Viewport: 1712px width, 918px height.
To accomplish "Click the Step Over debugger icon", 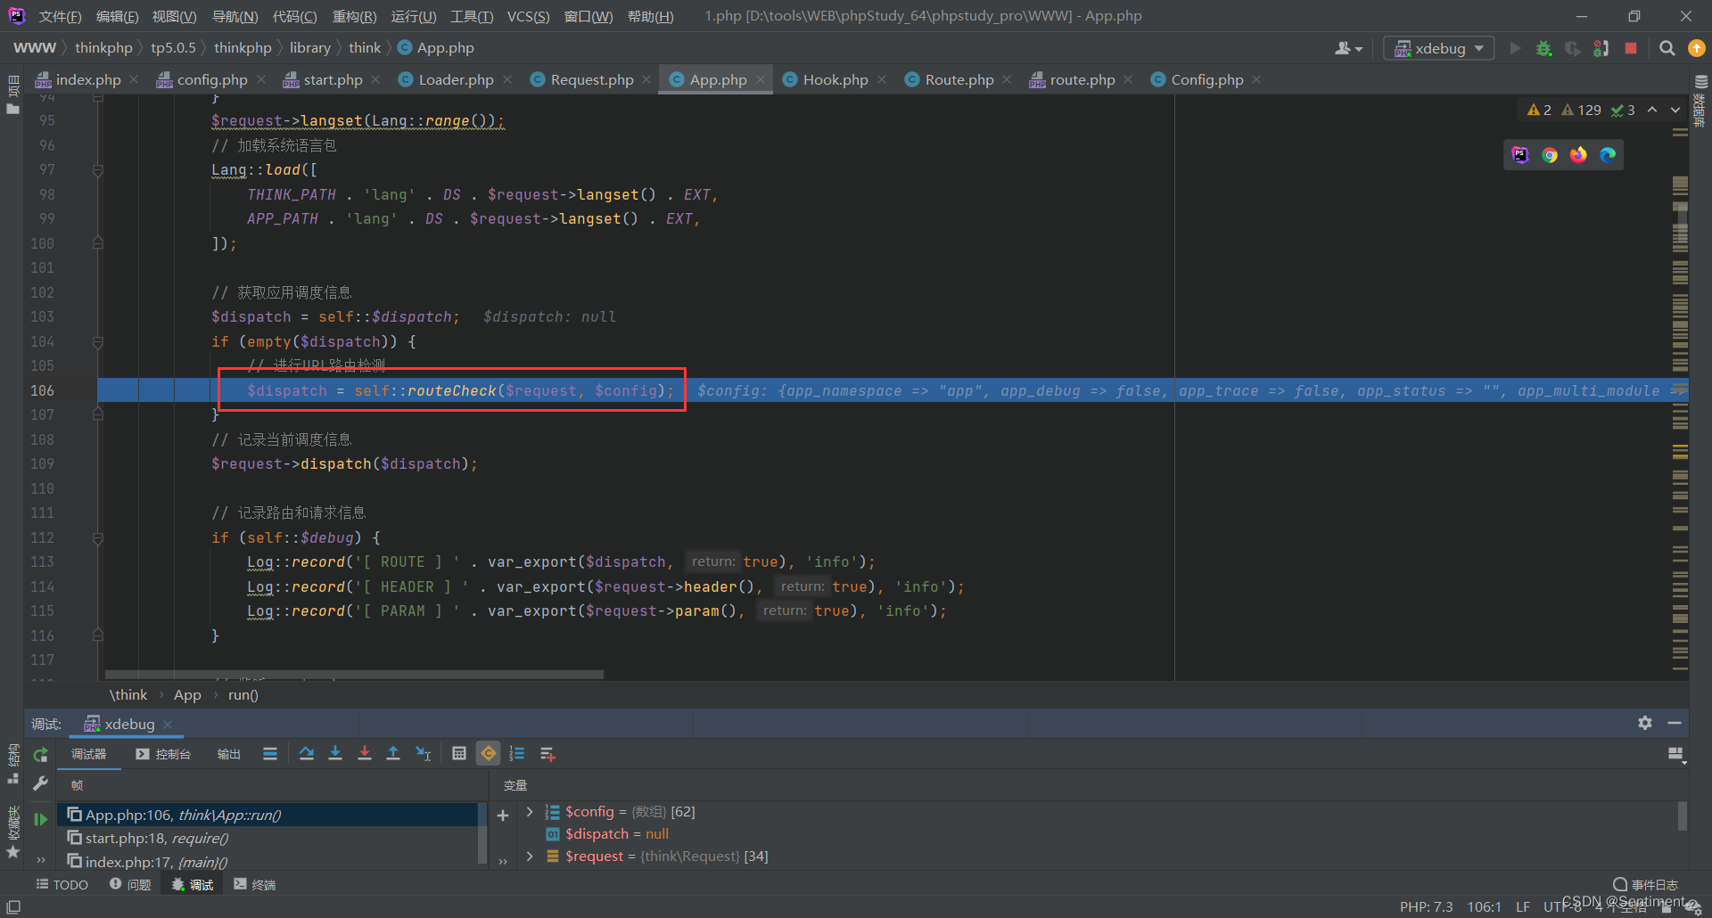I will (x=307, y=754).
